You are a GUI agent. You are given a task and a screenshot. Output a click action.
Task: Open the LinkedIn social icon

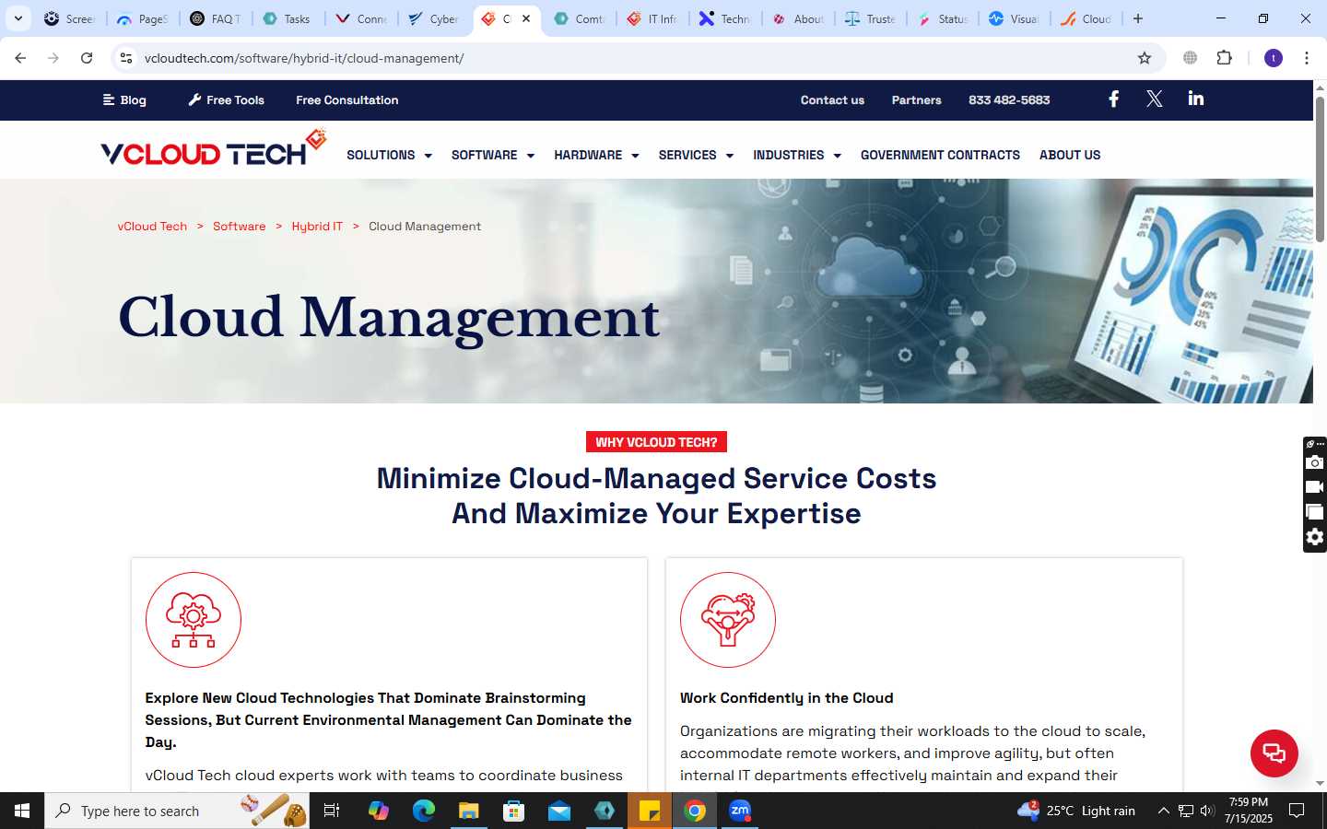pos(1195,99)
